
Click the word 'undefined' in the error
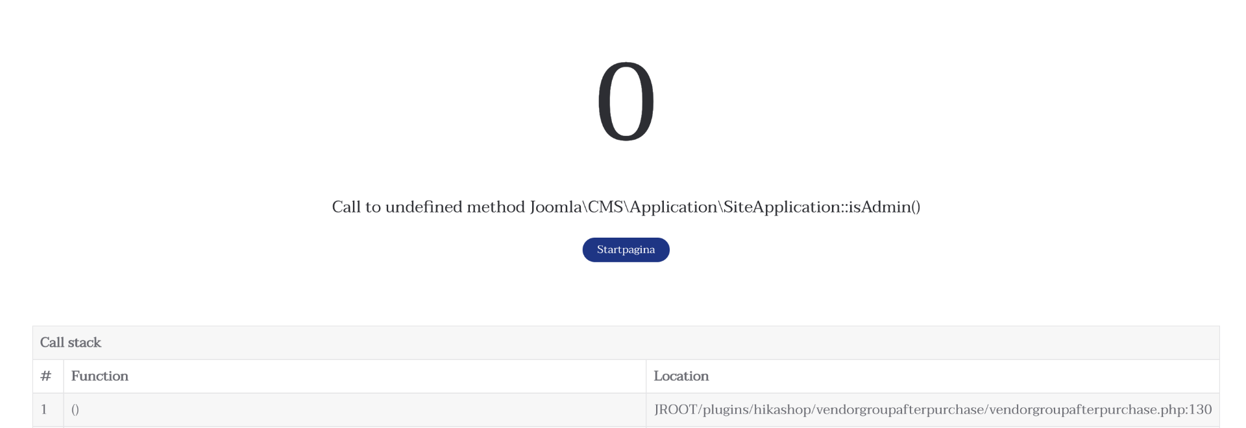pos(422,207)
